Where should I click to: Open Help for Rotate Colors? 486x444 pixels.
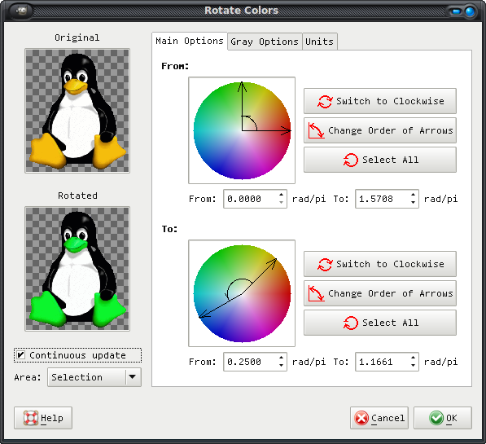pyautogui.click(x=43, y=418)
